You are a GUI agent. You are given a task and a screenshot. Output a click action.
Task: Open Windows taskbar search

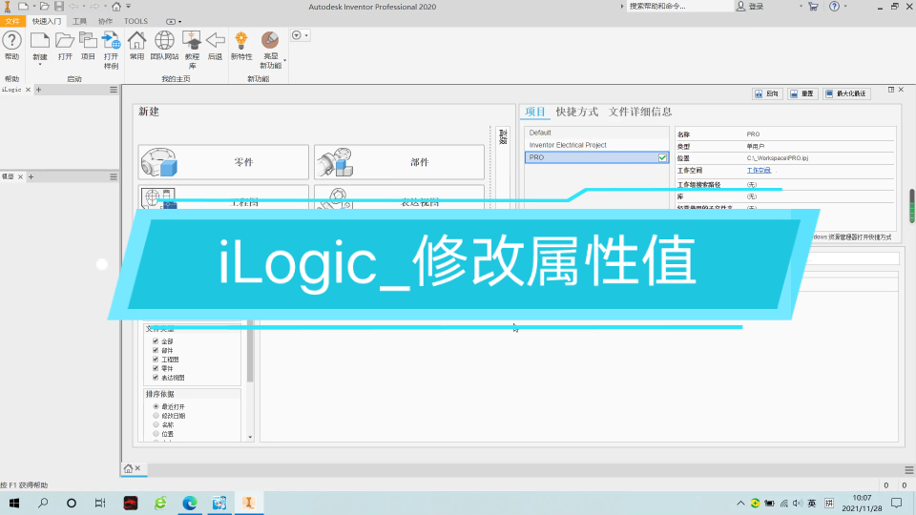(43, 503)
